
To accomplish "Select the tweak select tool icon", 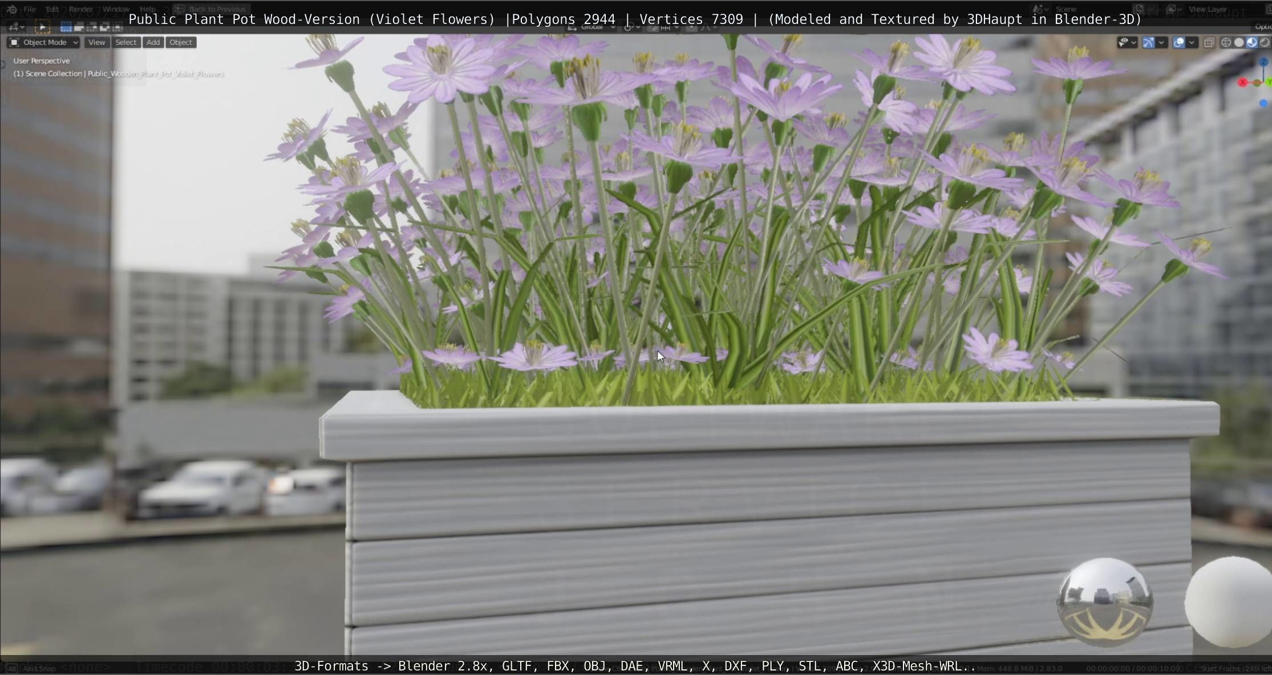I will point(42,27).
